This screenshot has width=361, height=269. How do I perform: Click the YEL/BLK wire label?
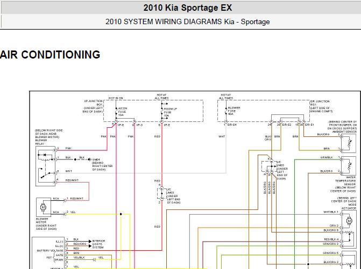pyautogui.click(x=79, y=258)
